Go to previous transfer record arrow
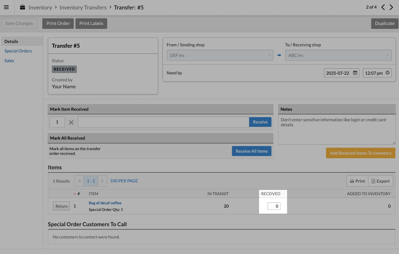The height and width of the screenshot is (254, 399). tap(383, 7)
